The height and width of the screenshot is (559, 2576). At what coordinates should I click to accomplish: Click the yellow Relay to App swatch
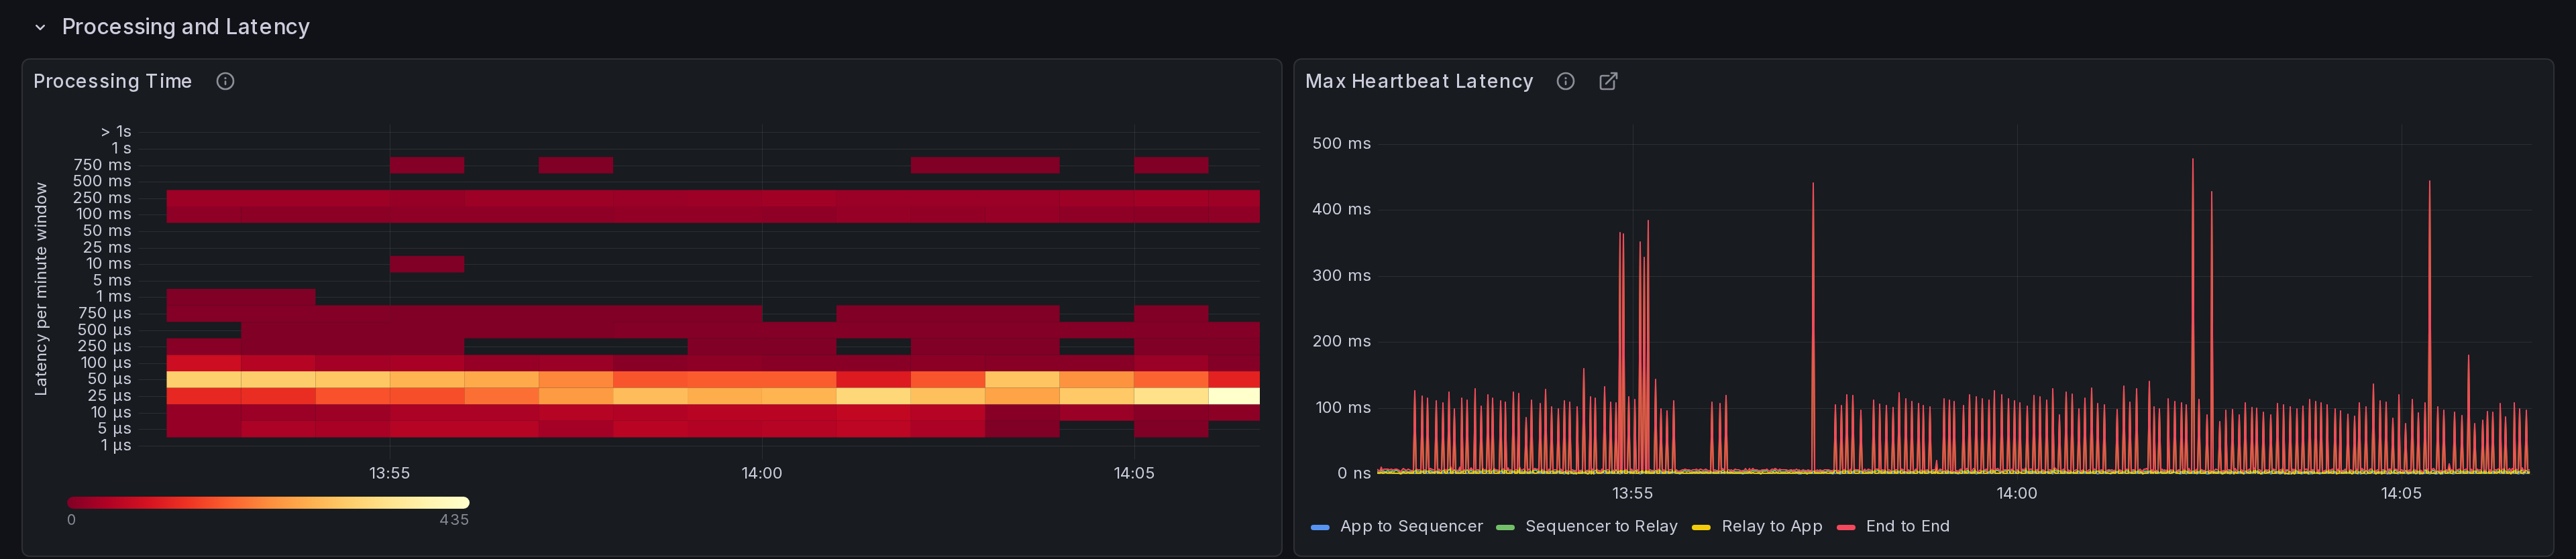coord(1701,527)
